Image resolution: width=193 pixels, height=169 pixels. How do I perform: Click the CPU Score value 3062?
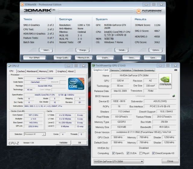pyautogui.click(x=157, y=42)
